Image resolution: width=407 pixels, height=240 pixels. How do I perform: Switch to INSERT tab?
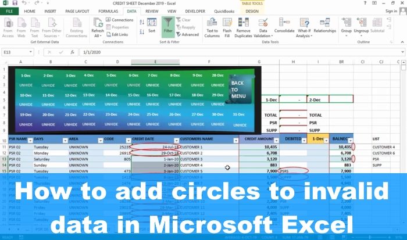pos(50,11)
